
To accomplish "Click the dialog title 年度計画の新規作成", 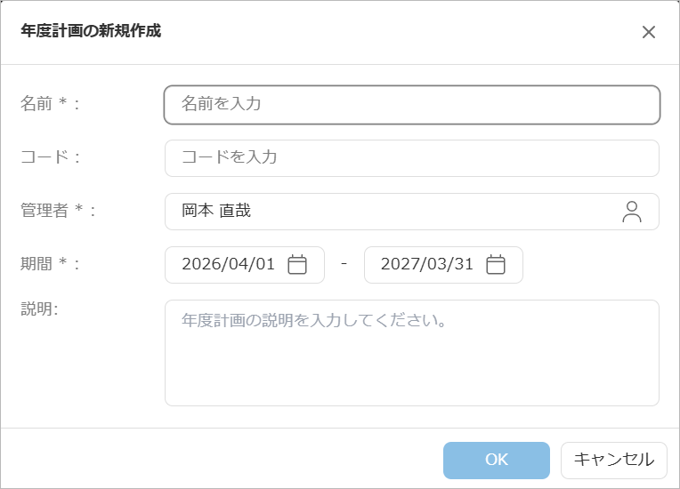I will pos(91,32).
